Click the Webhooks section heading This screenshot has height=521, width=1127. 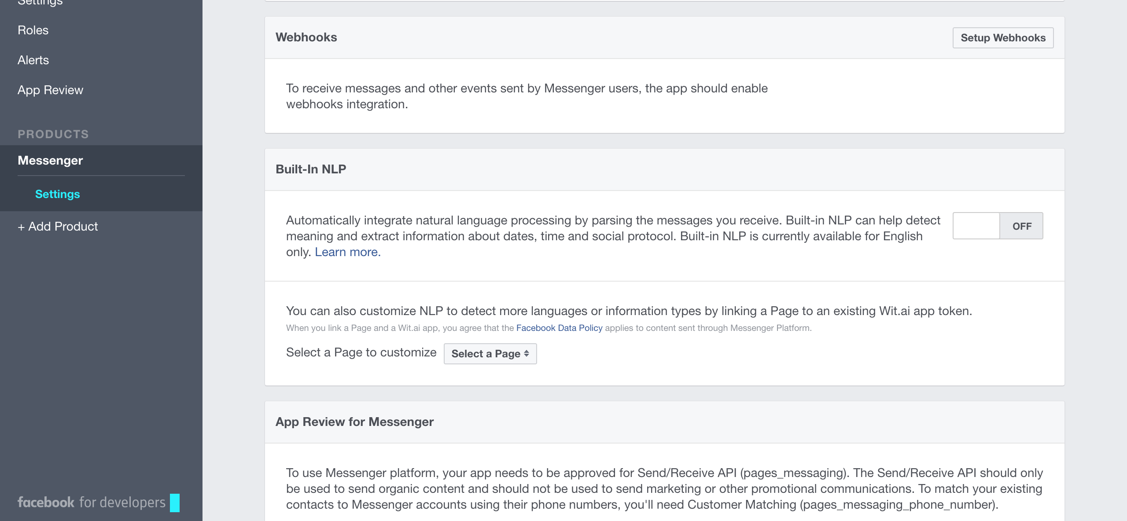(x=306, y=37)
